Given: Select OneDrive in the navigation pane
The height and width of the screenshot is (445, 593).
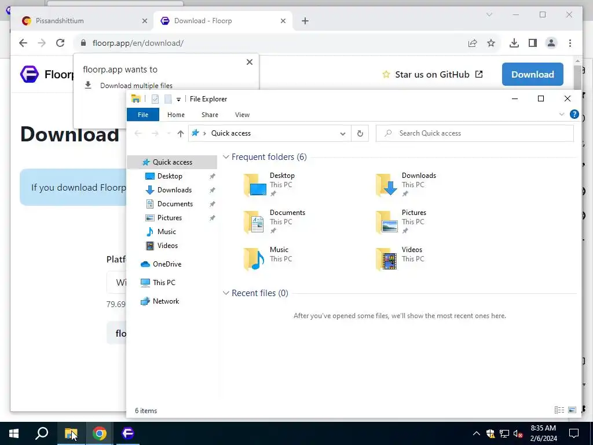Looking at the screenshot, I should pyautogui.click(x=166, y=264).
